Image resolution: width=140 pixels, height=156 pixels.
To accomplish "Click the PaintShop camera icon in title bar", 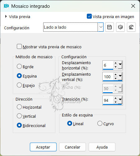I will [x=6, y=6].
